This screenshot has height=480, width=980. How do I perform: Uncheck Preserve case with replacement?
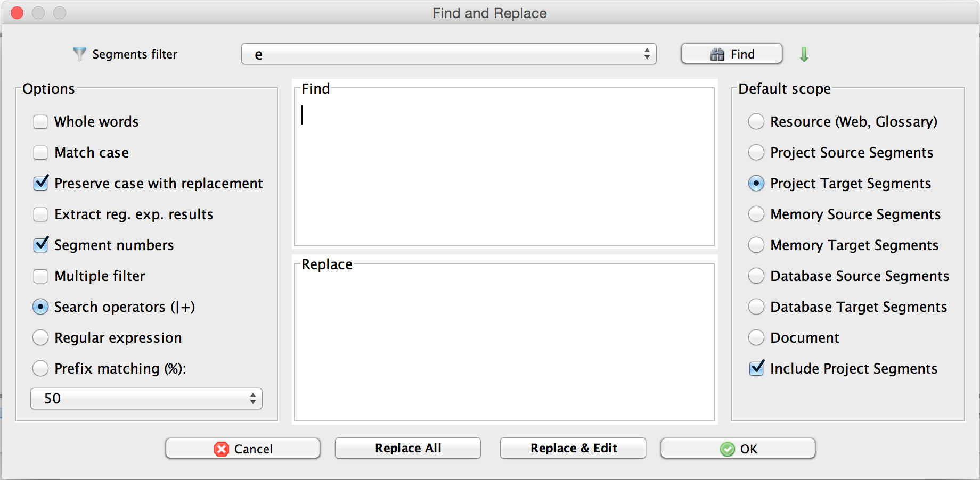pos(40,184)
